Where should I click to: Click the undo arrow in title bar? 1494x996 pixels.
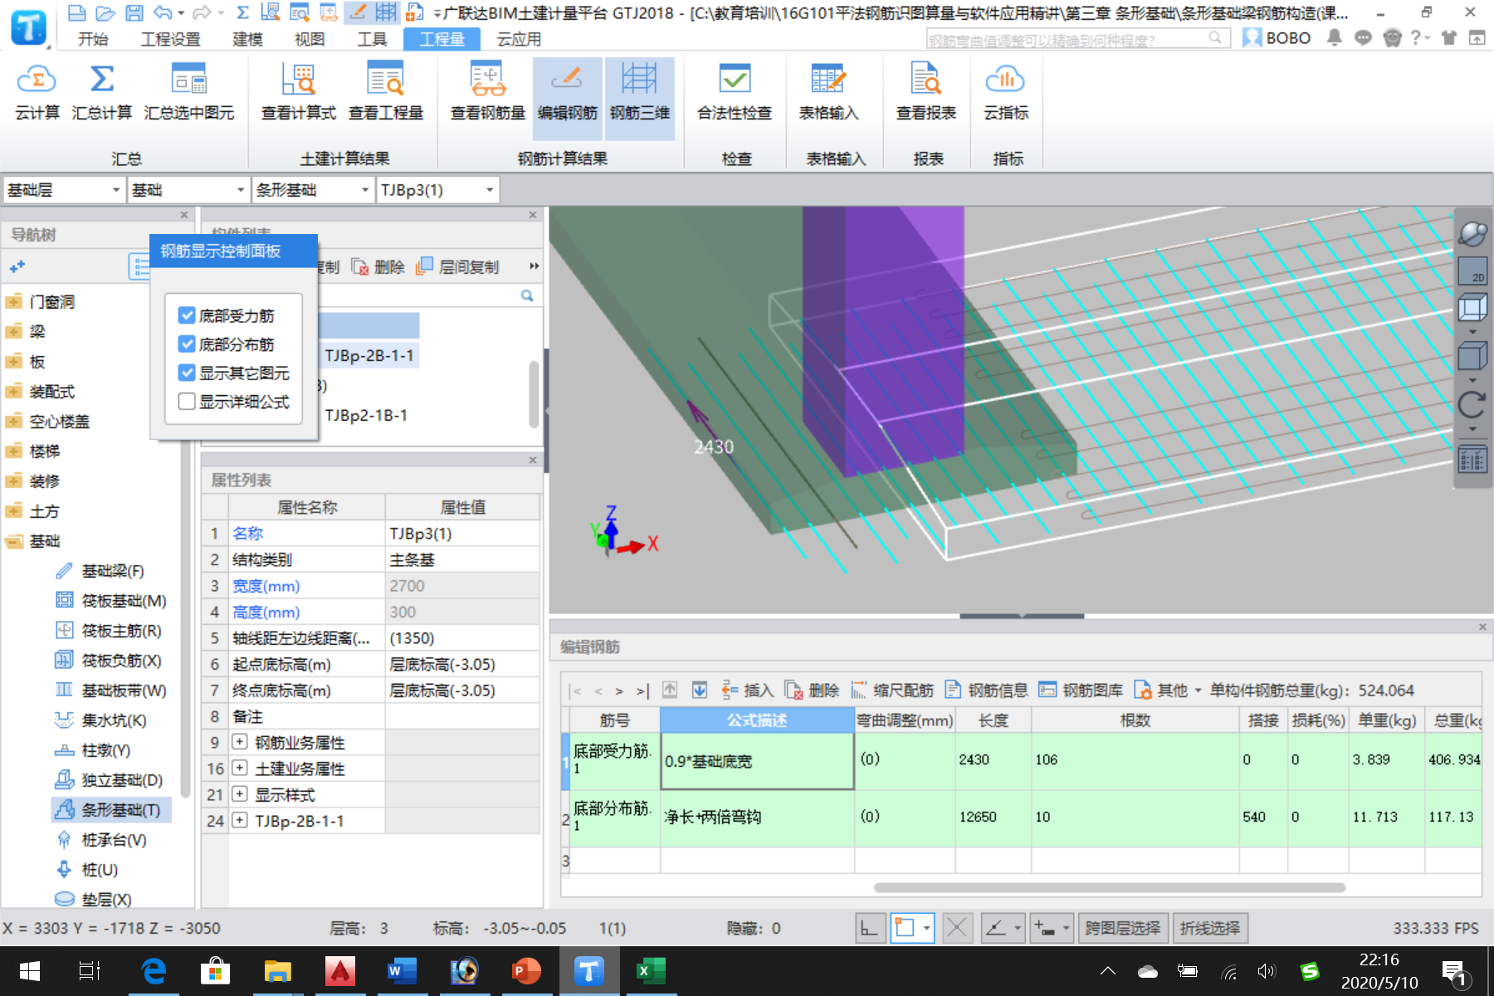(164, 12)
